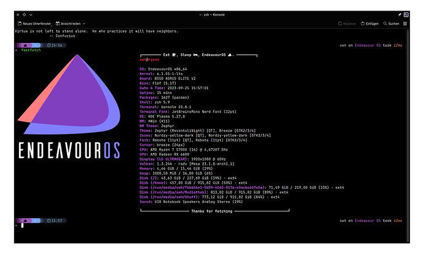Click the seh@ryzen username line

(149, 60)
